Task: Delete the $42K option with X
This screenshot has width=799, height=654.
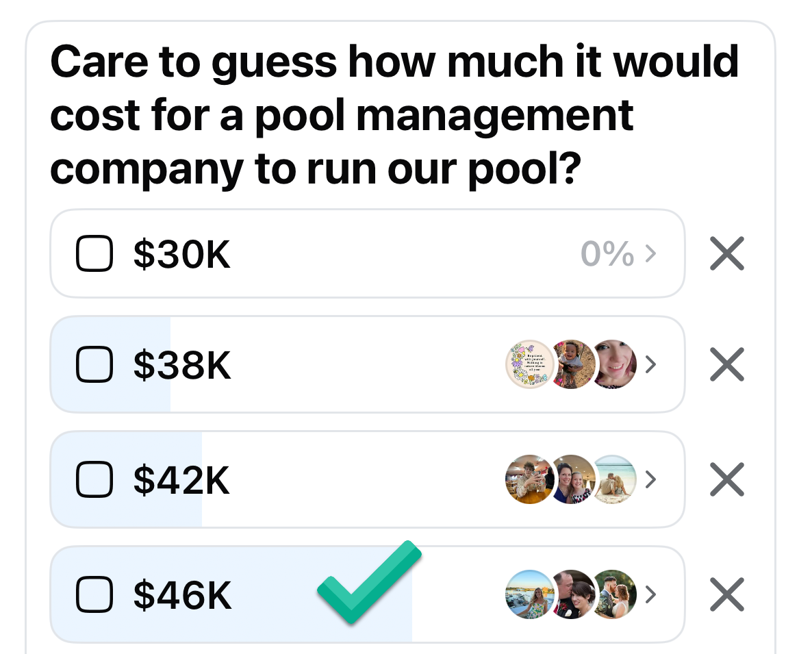Action: [727, 479]
